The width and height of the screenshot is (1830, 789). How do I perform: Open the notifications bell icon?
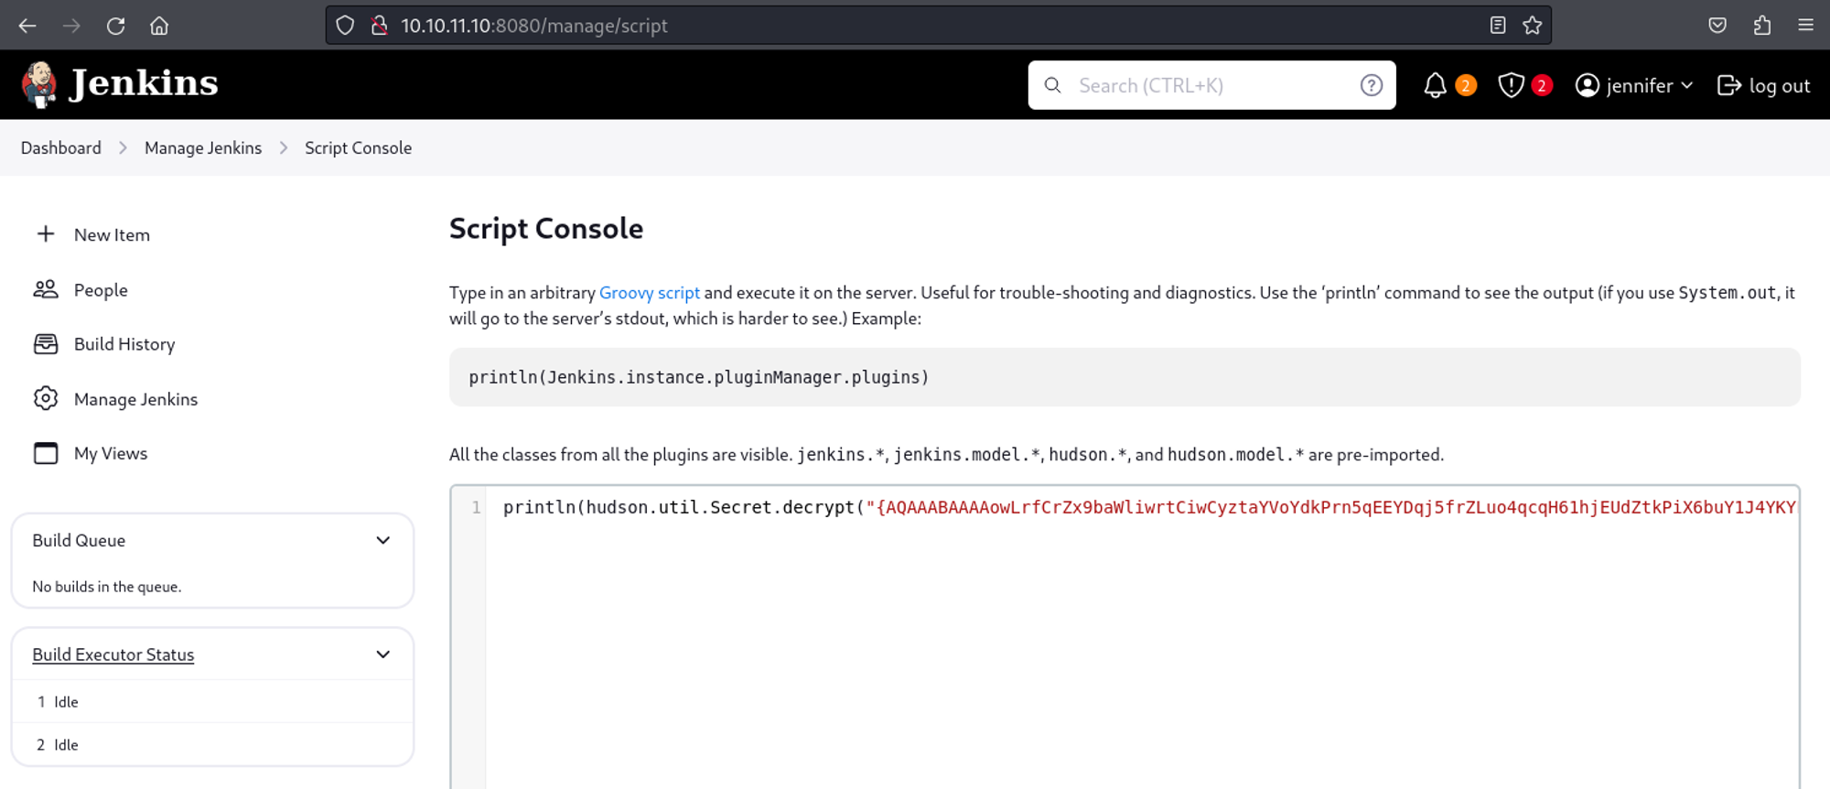click(x=1435, y=85)
